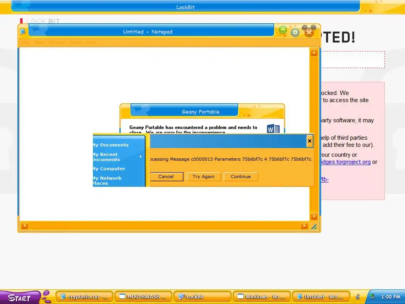The image size is (405, 304).
Task: Click the network tray icon near clock
Action: click(373, 296)
